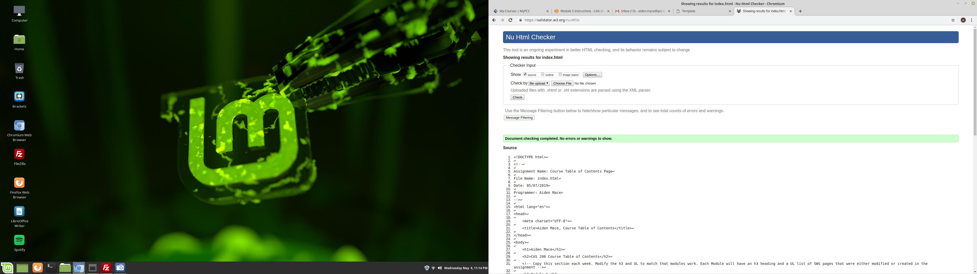Bookmark this page with star icon
Viewport: 977px width, 274px height.
click(953, 20)
